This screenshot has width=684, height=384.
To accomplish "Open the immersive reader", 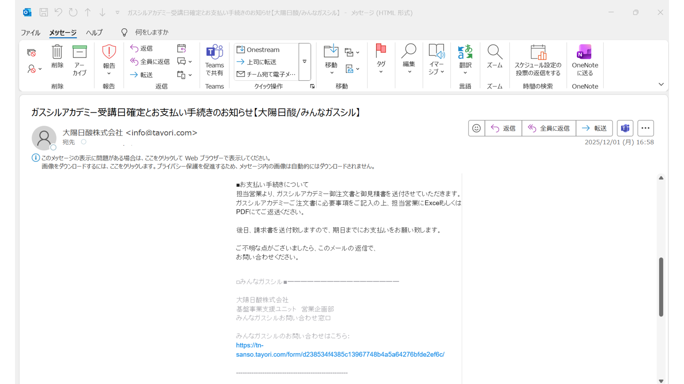I will point(436,60).
